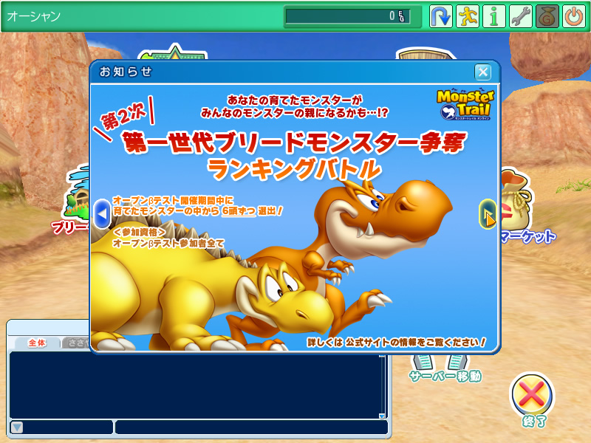Click the green star building icon
The height and width of the screenshot is (443, 591).
(x=174, y=52)
